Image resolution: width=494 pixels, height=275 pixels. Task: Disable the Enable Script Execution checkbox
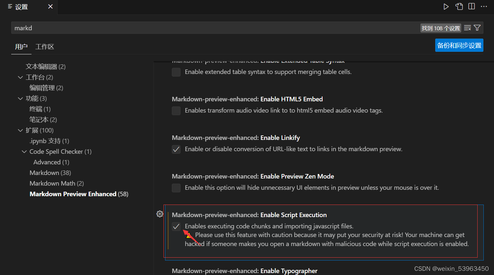pos(176,226)
